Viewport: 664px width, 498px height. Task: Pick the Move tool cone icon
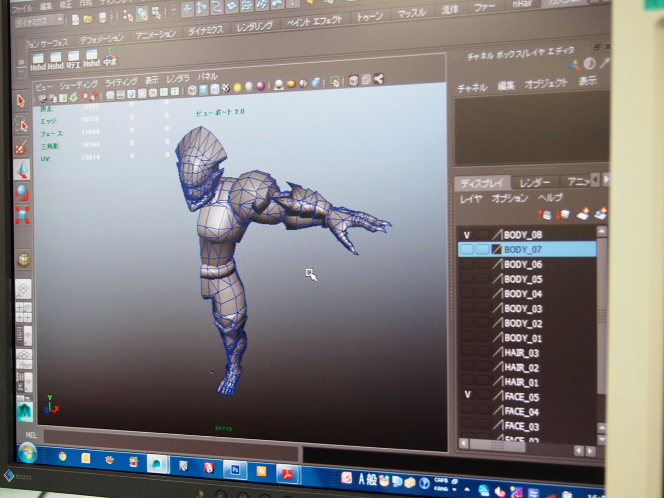(22, 170)
